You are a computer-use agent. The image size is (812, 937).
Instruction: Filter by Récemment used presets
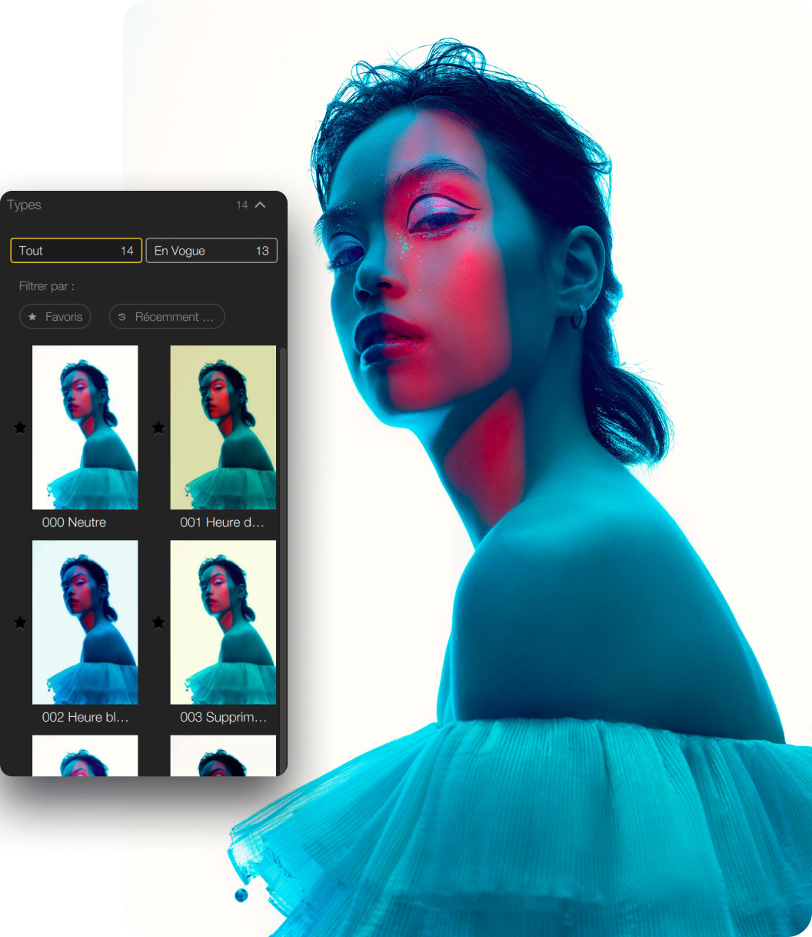(x=167, y=317)
